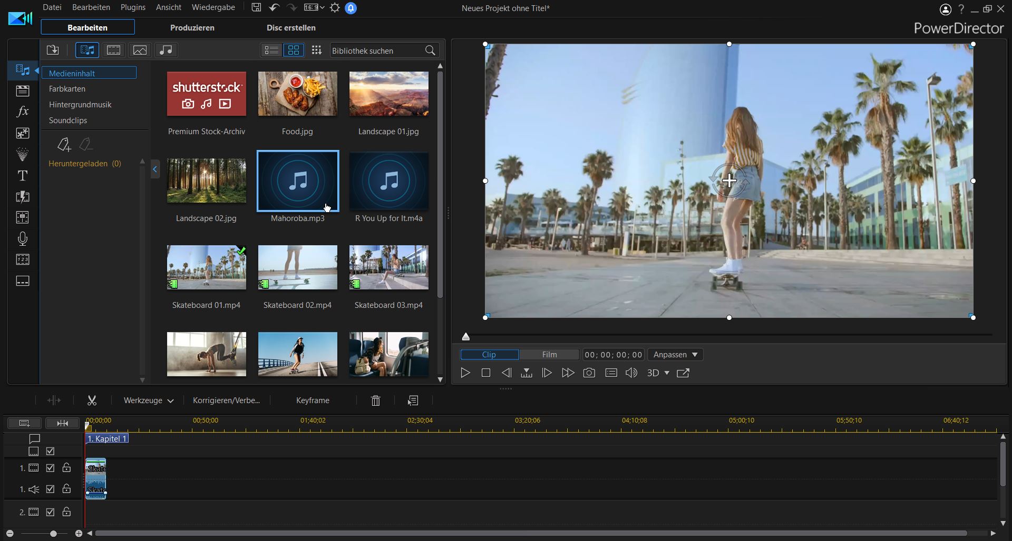Lock video track 2
This screenshot has width=1012, height=541.
point(66,512)
